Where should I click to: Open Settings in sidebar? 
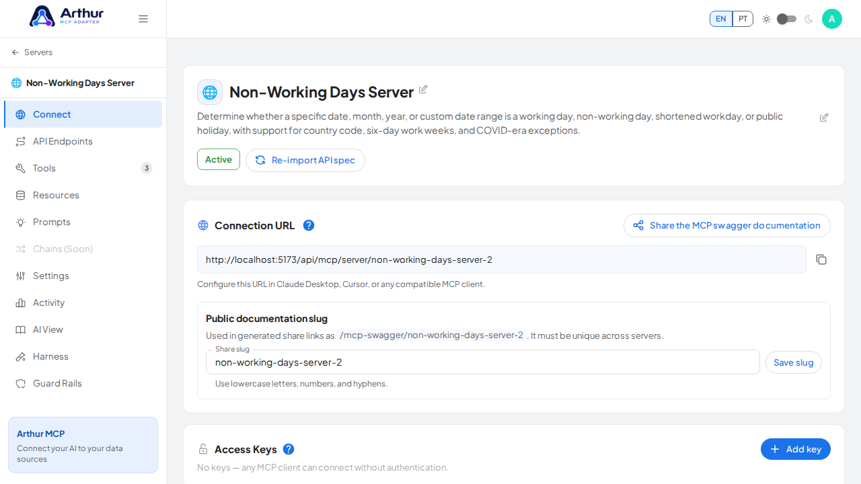83,276
